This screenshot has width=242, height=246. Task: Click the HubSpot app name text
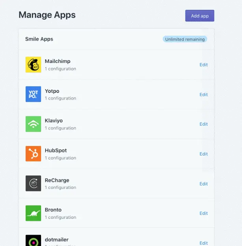pyautogui.click(x=56, y=150)
